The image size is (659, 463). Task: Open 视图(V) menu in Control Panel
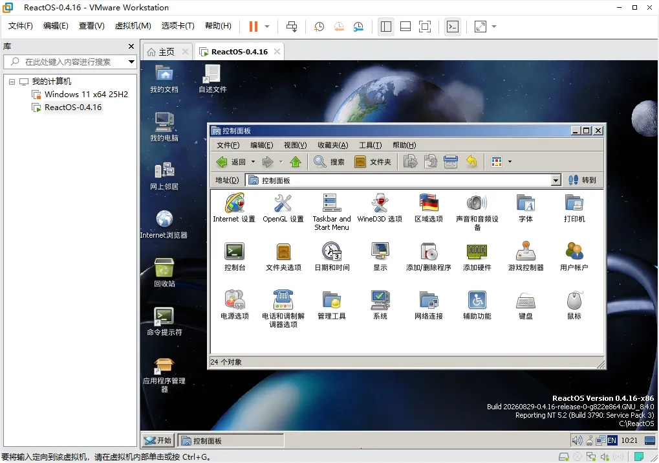tap(295, 145)
